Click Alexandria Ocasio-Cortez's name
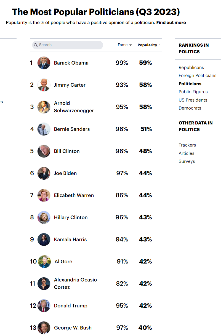 pos(76,283)
